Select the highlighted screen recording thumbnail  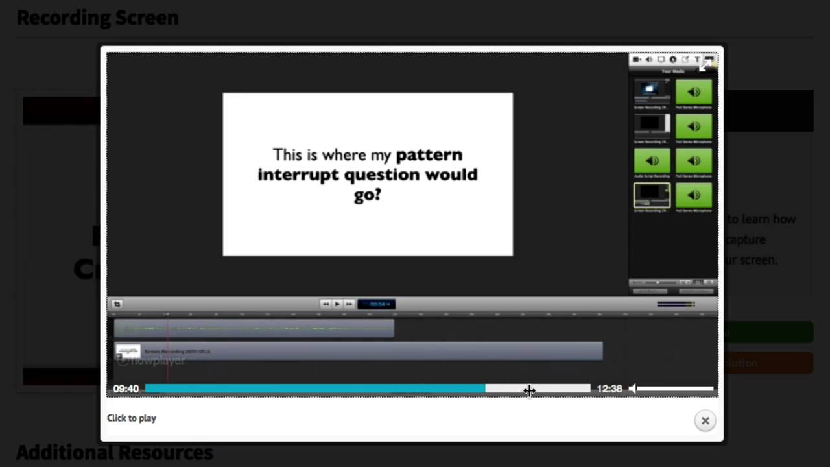pyautogui.click(x=652, y=195)
